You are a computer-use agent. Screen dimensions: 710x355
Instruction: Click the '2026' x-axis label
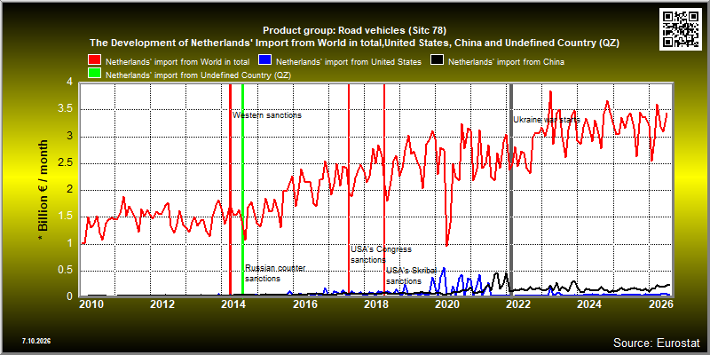coord(660,304)
